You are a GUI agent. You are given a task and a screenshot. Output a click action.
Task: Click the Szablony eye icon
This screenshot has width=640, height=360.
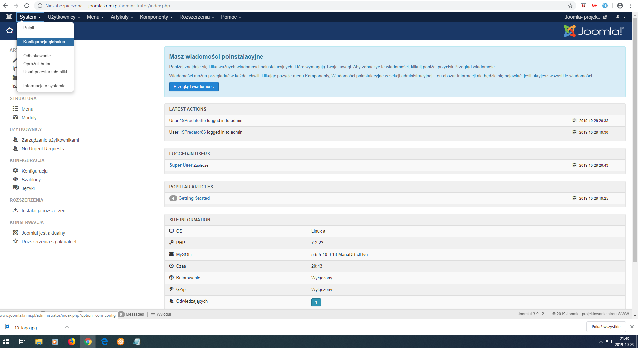pyautogui.click(x=15, y=179)
